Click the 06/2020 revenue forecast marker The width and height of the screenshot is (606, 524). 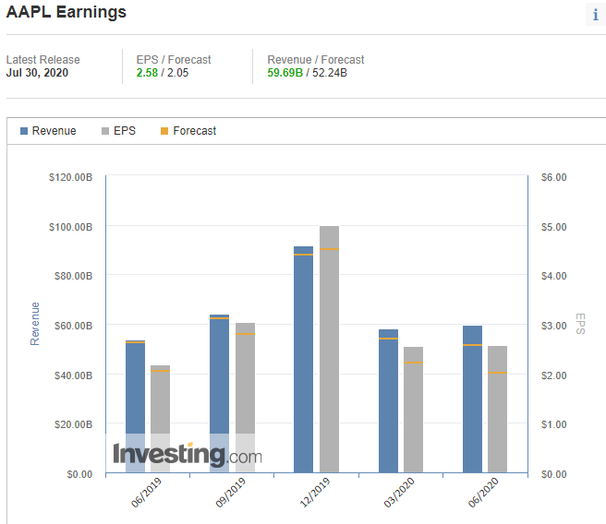click(x=473, y=345)
